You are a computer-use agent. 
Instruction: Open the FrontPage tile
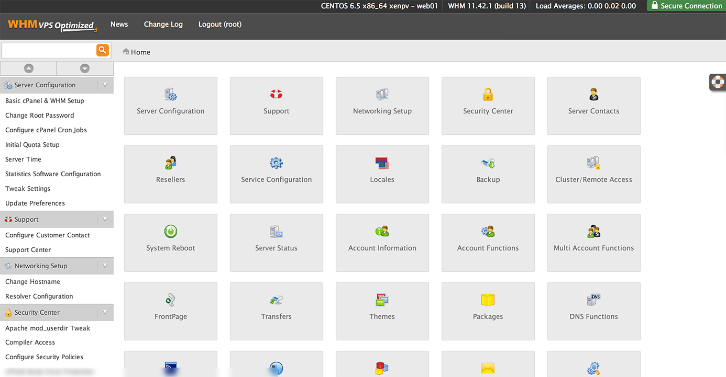pos(171,312)
